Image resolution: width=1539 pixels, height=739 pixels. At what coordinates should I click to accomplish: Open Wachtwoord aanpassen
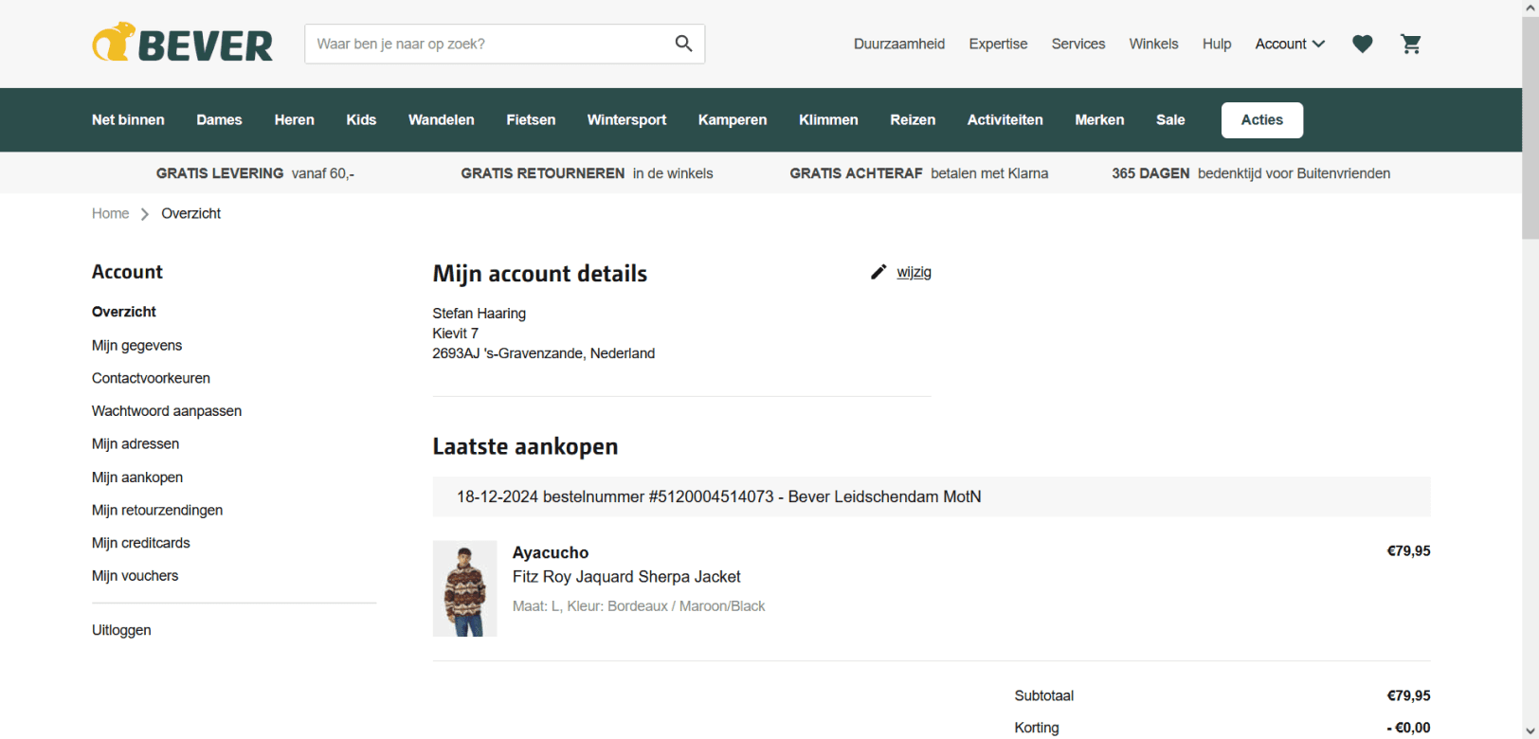167,410
